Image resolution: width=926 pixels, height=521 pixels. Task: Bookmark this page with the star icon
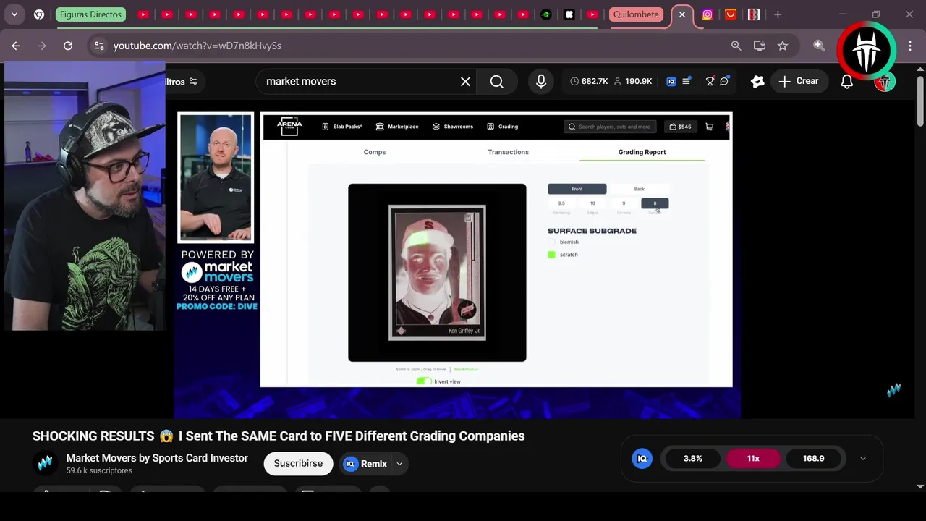tap(783, 46)
